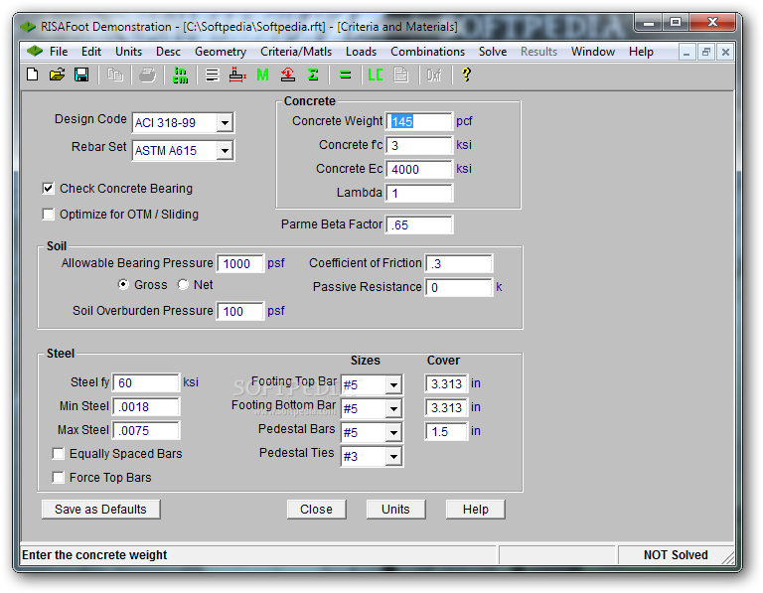This screenshot has height=593, width=763.
Task: Open the Combinations menu
Action: point(428,52)
